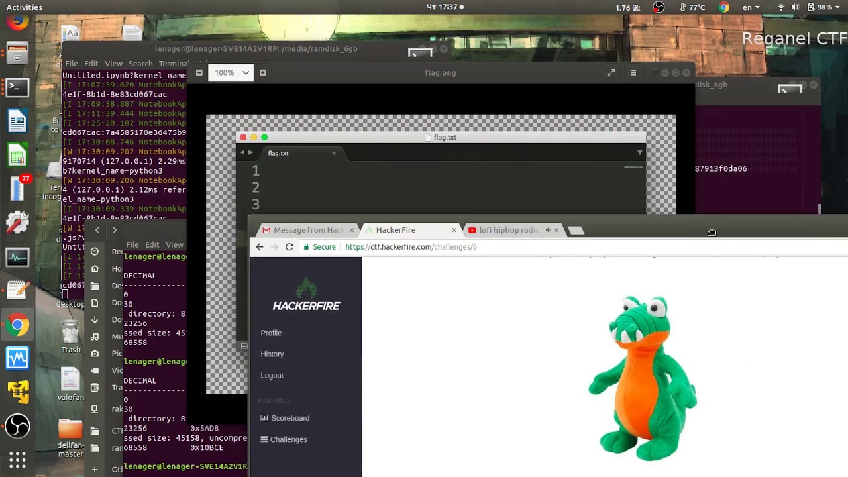Open the vaiofan file on the desktop
Viewport: 848px width, 477px height.
click(71, 385)
